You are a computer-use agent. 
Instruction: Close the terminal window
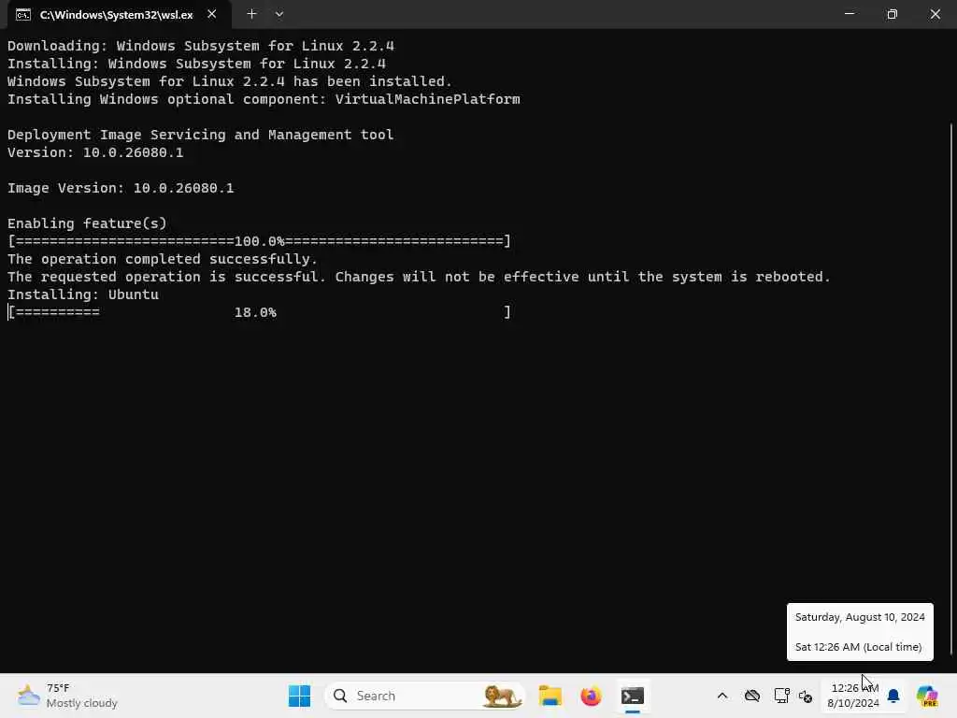(x=935, y=14)
